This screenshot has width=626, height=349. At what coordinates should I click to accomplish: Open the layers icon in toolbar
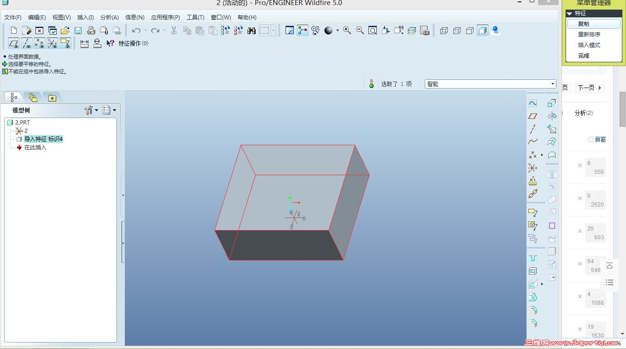412,30
